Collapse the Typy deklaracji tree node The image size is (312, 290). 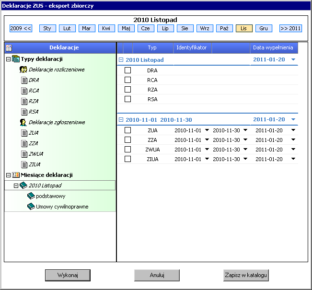[8, 59]
